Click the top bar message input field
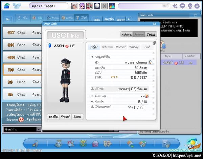The height and width of the screenshot is (159, 203). coord(144,6)
